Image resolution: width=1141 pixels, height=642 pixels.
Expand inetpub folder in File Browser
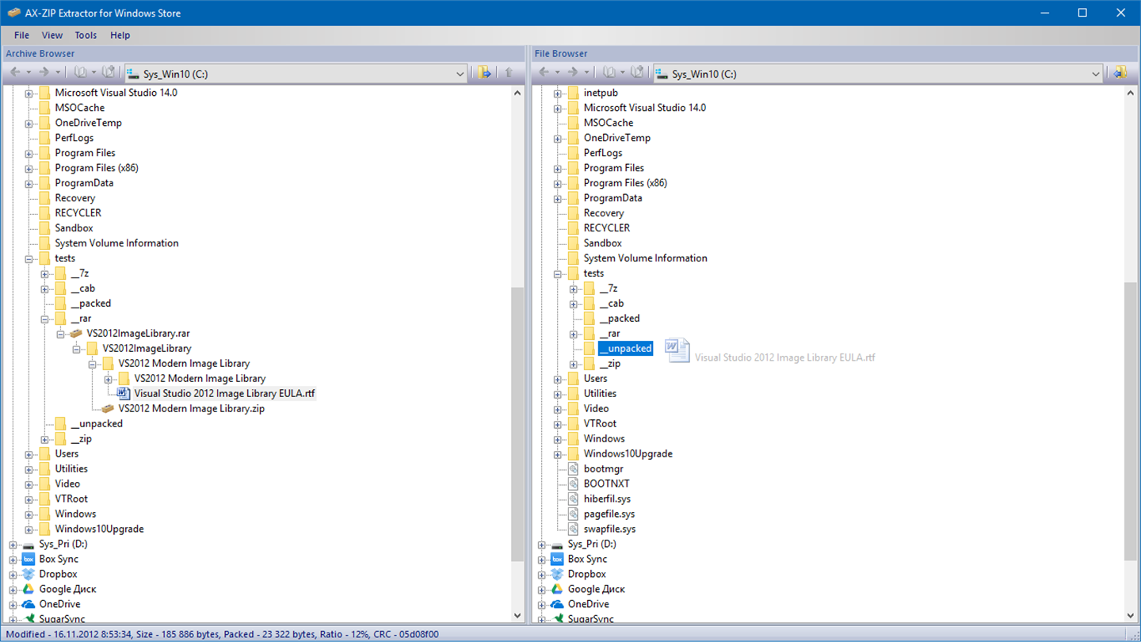(x=557, y=93)
